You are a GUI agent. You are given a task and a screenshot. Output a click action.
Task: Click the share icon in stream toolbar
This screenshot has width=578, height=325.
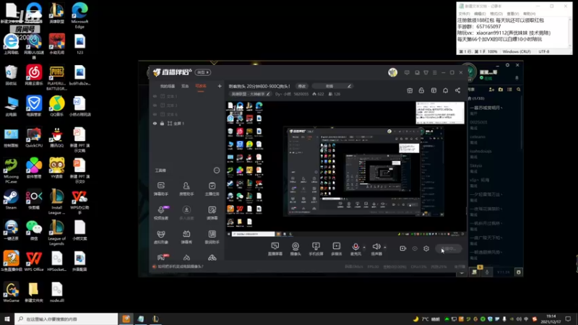coord(457,90)
